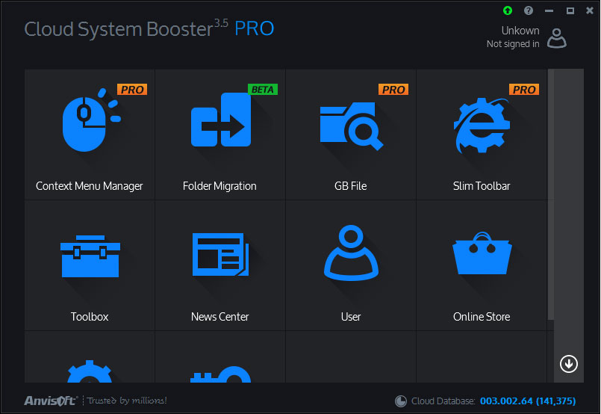Click the PRO badge on Context Menu Manager
The height and width of the screenshot is (414, 601).
click(x=132, y=90)
